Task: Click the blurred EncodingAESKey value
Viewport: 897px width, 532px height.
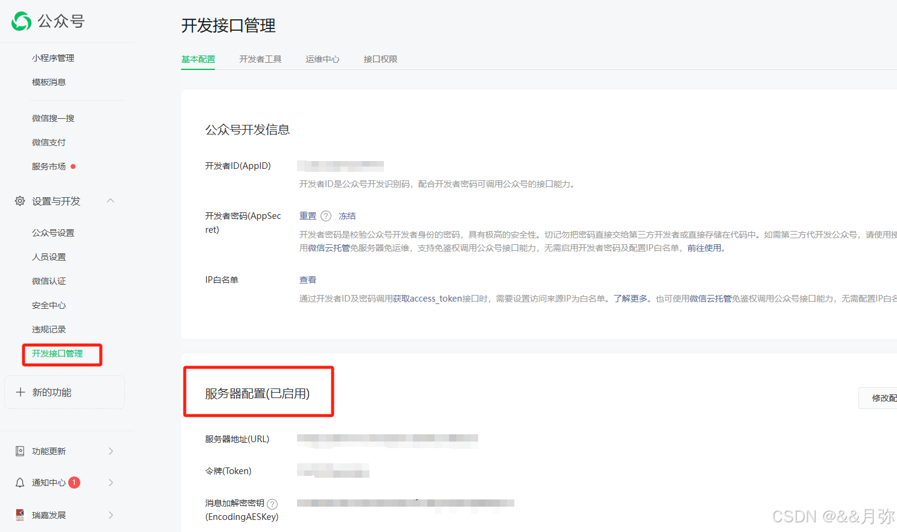Action: click(x=406, y=503)
